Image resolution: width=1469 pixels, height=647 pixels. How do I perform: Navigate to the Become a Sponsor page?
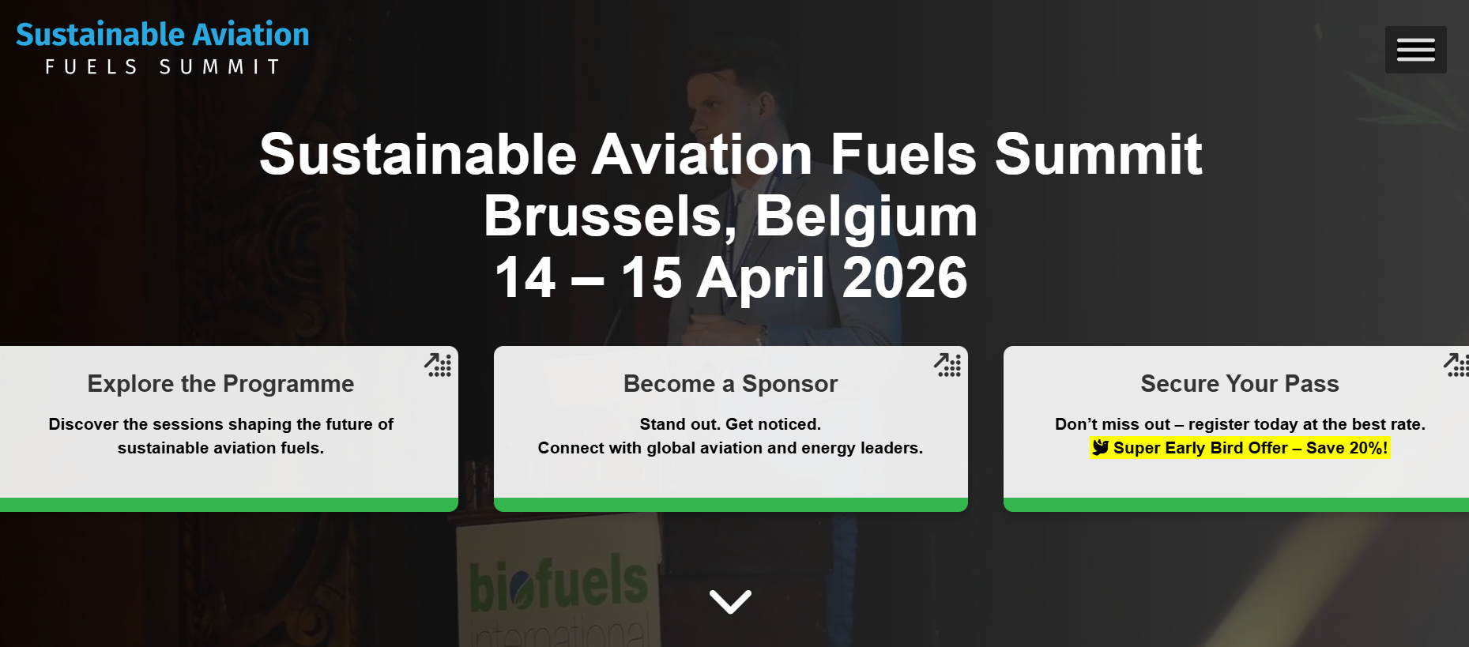(x=730, y=384)
